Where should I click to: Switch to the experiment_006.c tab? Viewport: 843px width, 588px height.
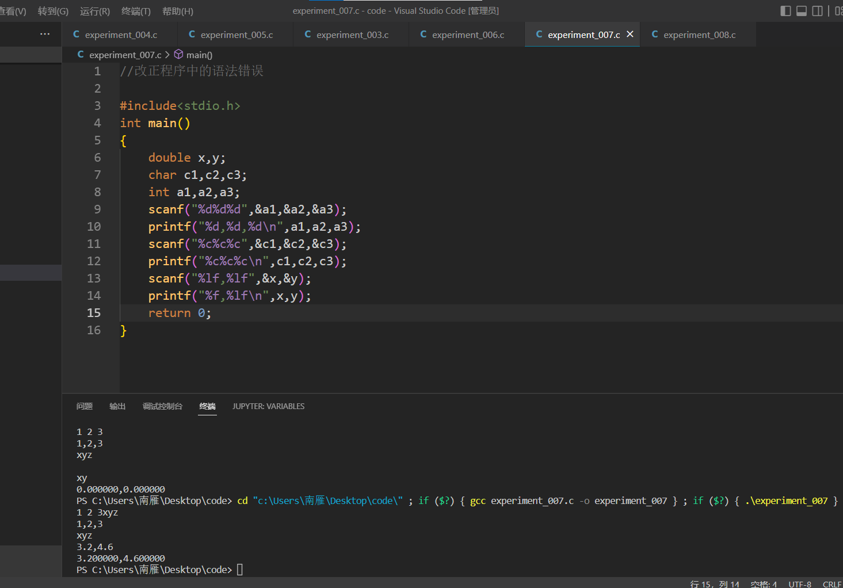pos(467,35)
